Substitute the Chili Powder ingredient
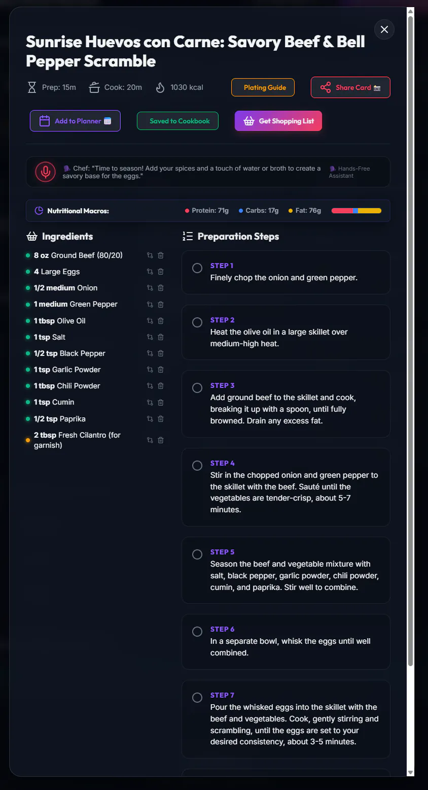428x790 pixels. tap(150, 386)
